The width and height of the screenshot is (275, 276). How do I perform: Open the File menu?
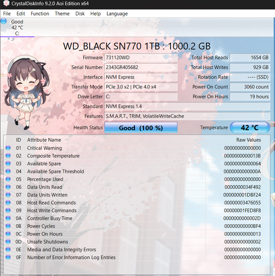coord(7,13)
